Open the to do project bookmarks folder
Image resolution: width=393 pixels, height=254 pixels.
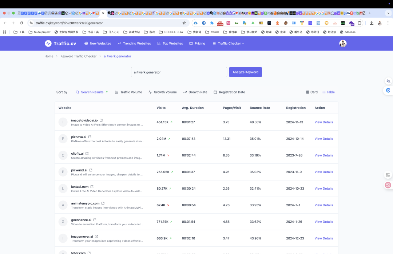point(40,32)
